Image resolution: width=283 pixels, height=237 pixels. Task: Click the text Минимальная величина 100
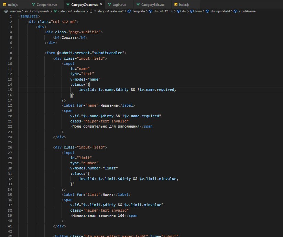[x=98, y=216]
